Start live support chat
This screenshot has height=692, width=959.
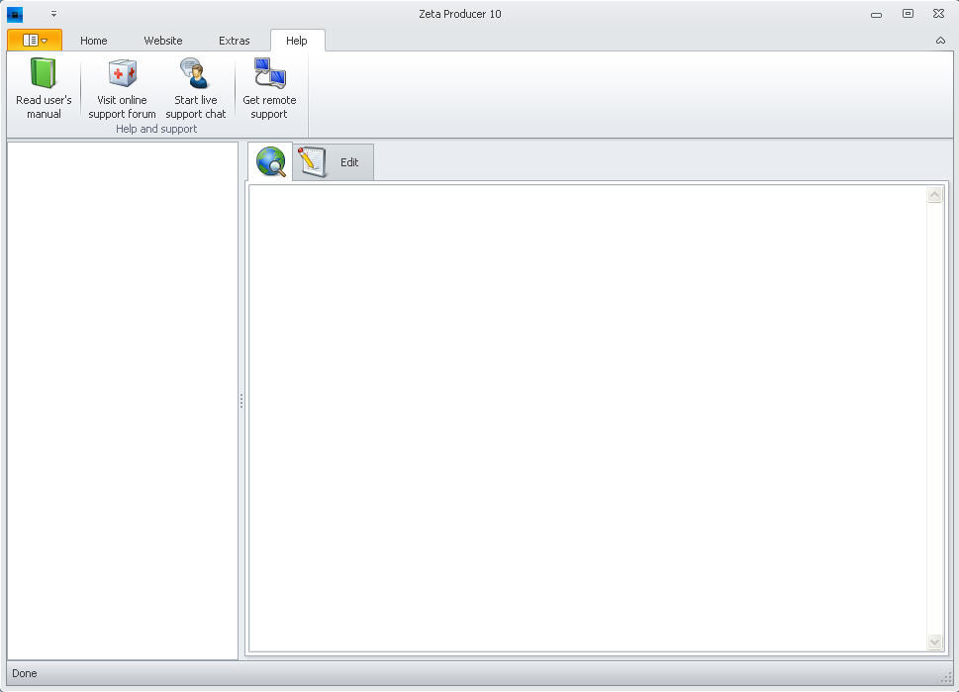point(195,89)
